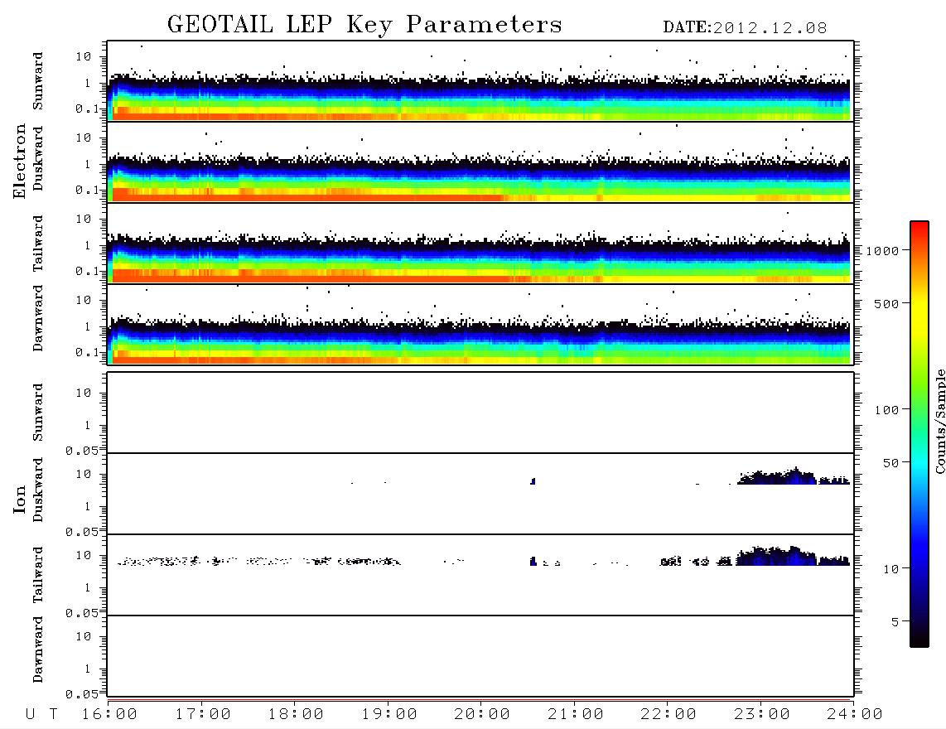
Task: Click the "10" tick of Ion Dawnward panel
Action: [84, 636]
